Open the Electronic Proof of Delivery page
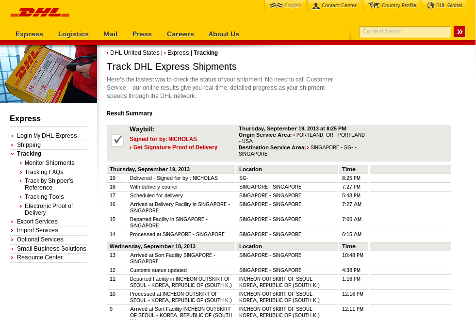The image size is (476, 320). [x=49, y=209]
